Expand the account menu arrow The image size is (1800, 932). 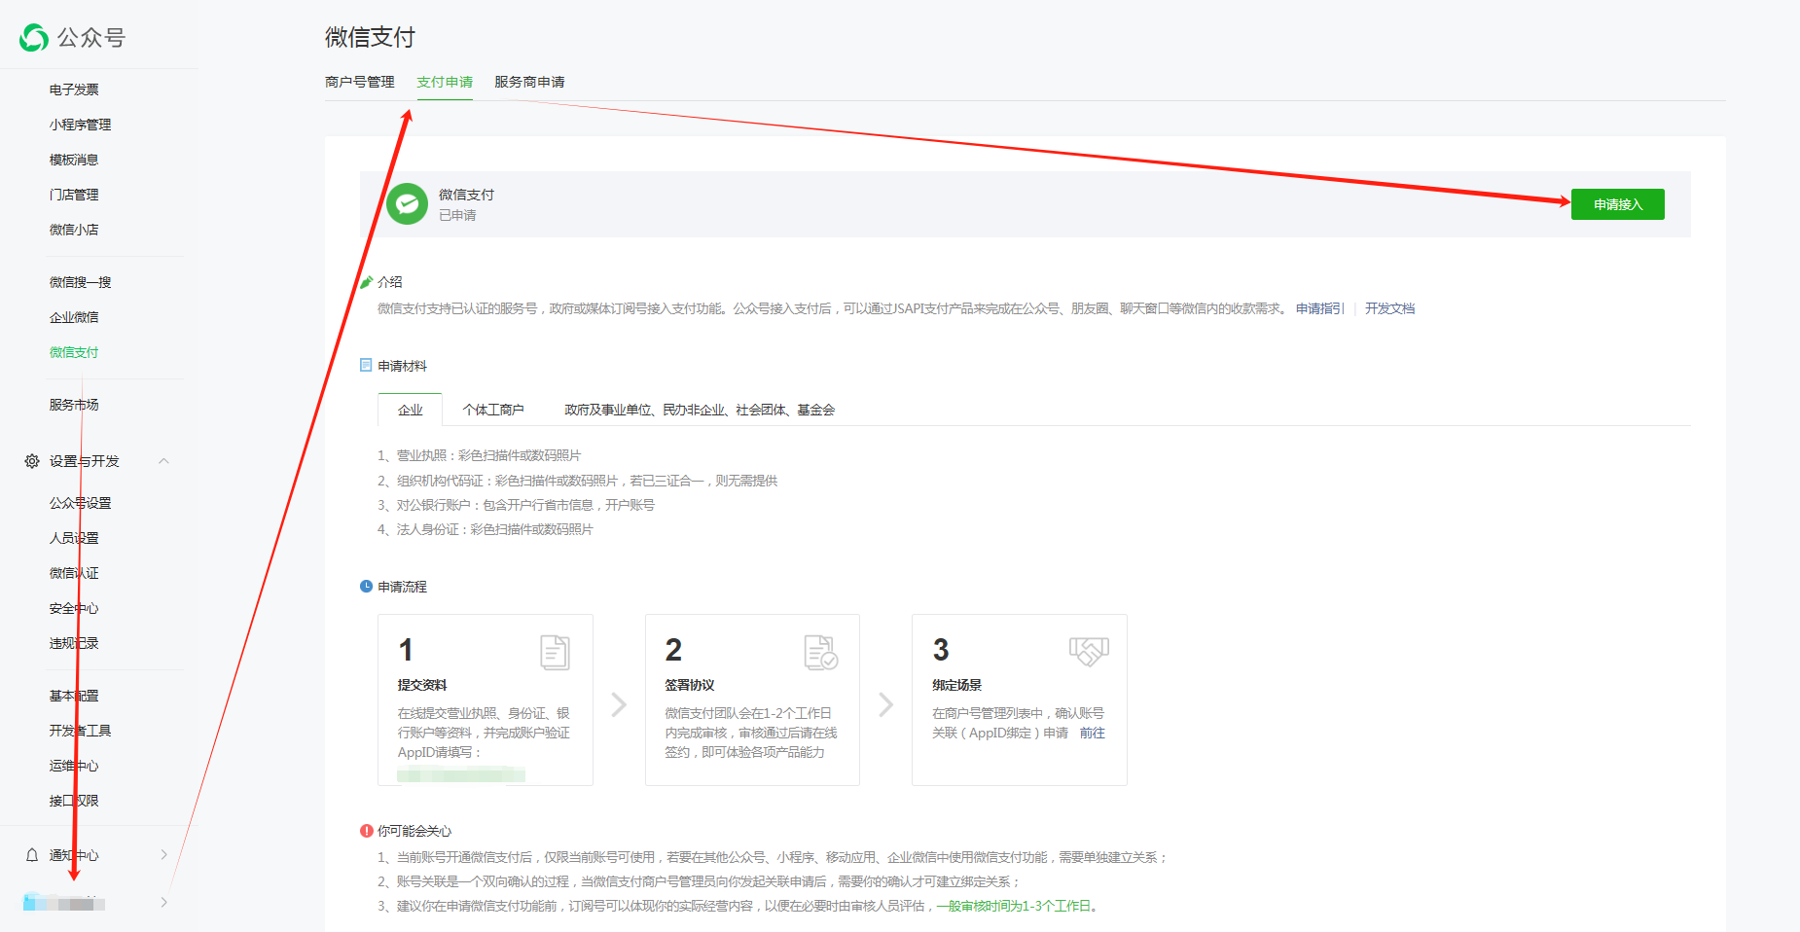coord(163,903)
